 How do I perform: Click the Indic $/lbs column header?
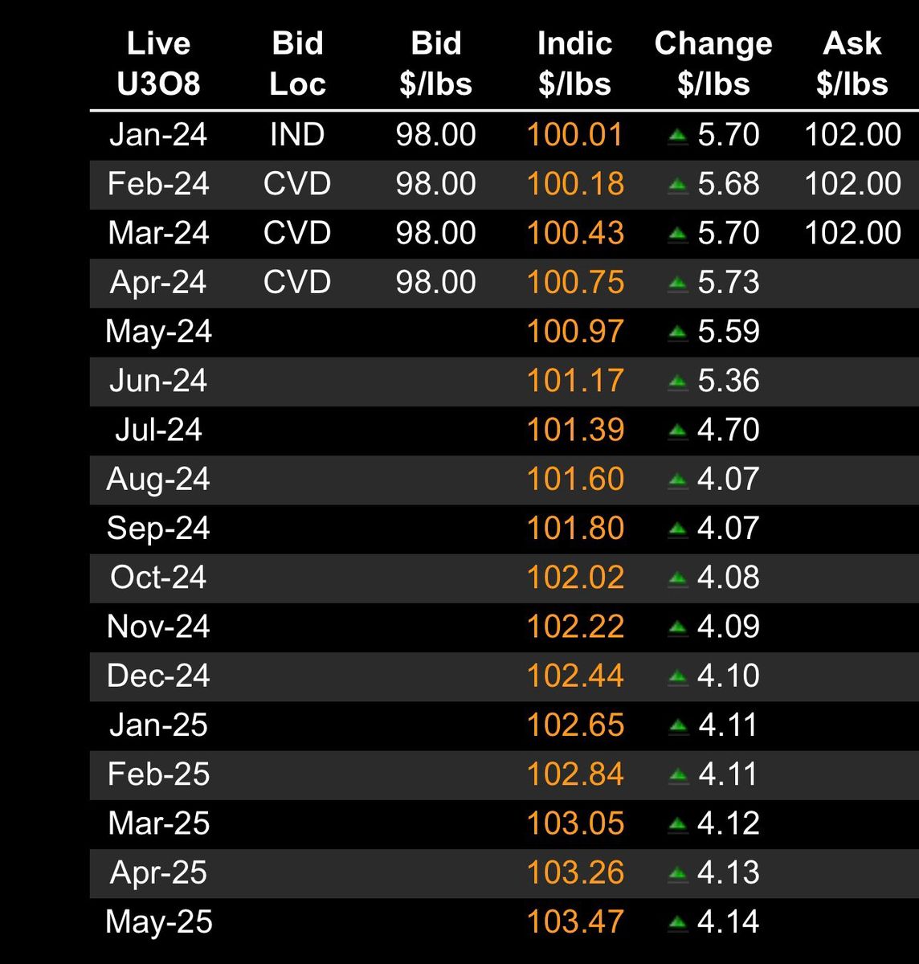point(574,63)
